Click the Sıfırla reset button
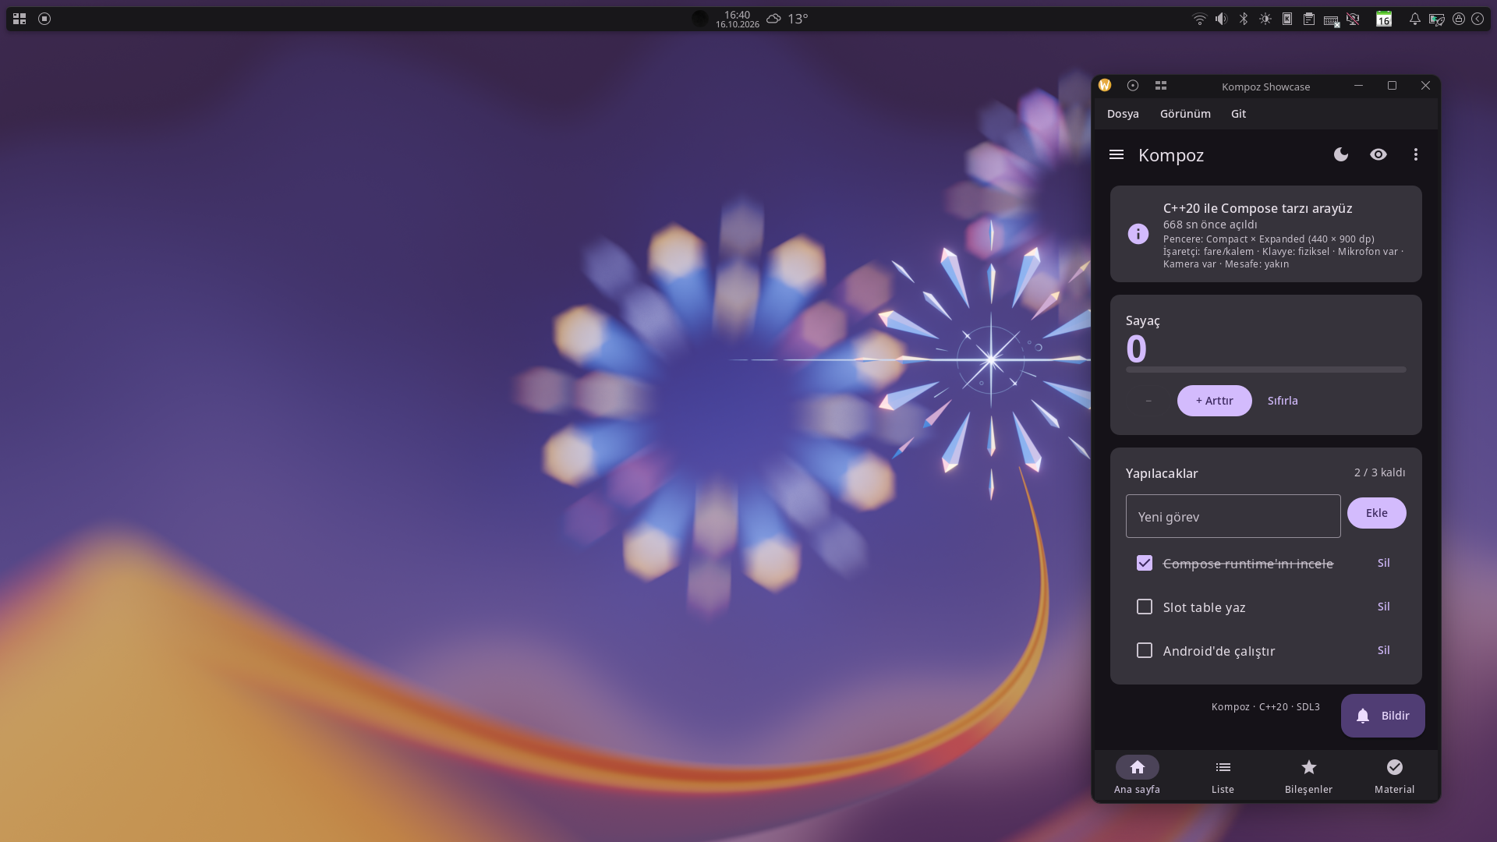The height and width of the screenshot is (842, 1497). [x=1283, y=401]
